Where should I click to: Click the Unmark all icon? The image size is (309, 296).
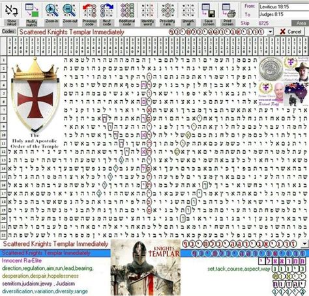(x=188, y=10)
